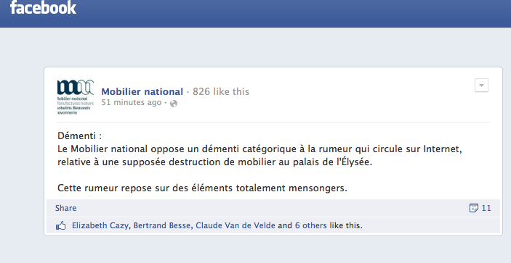Open the Mobilier national page link
This screenshot has width=511, height=263.
point(142,91)
